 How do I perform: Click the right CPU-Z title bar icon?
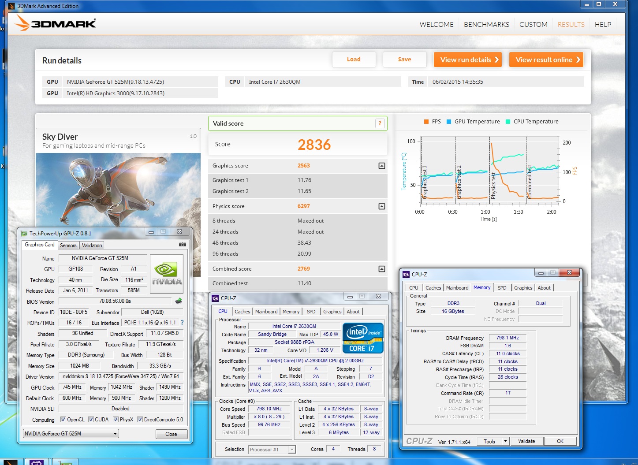click(x=406, y=274)
